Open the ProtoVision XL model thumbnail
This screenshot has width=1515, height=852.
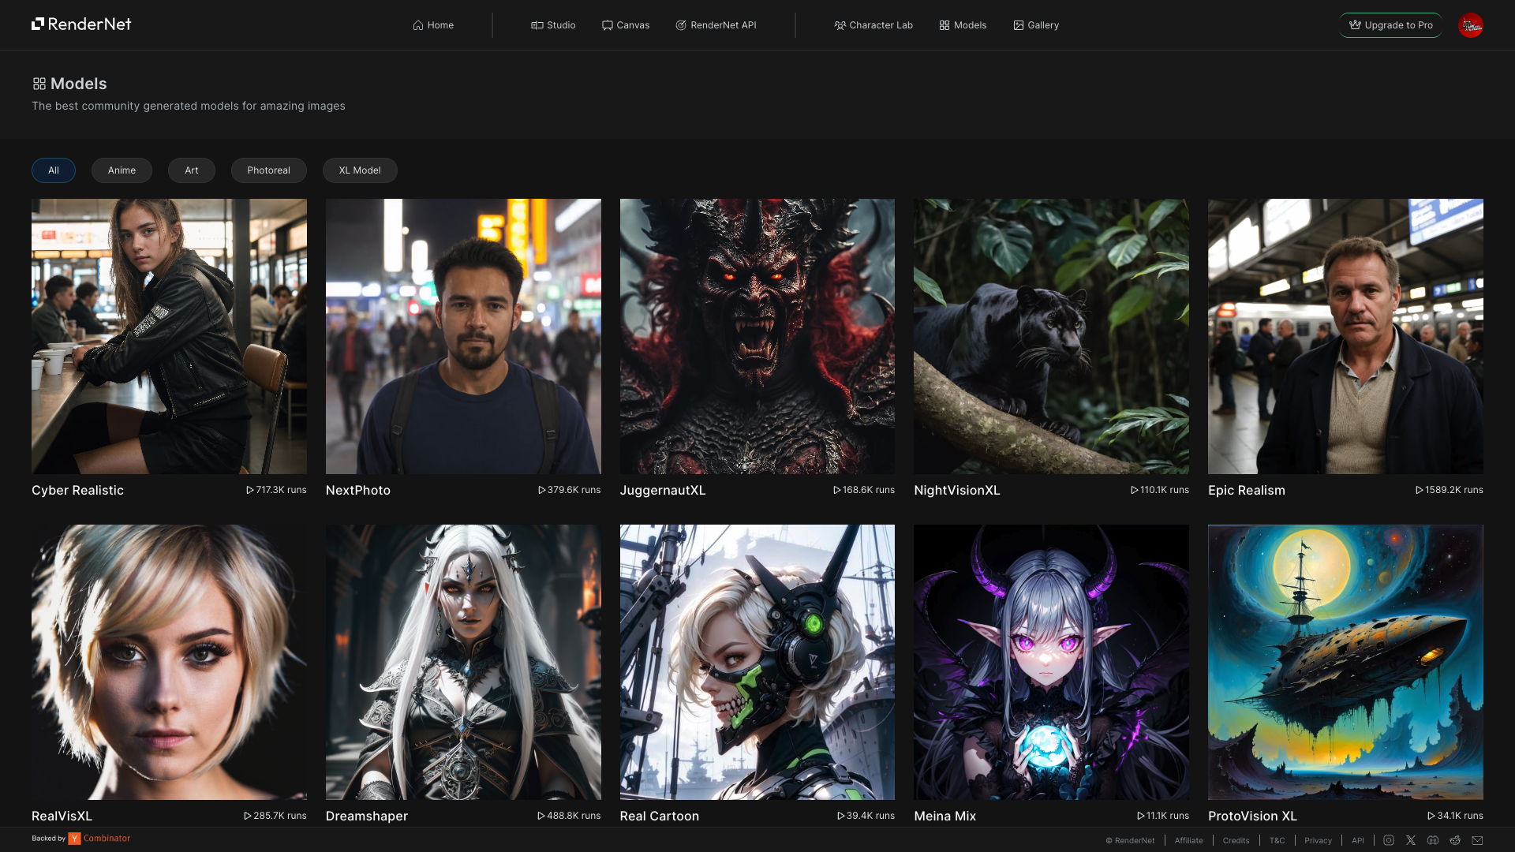point(1345,662)
